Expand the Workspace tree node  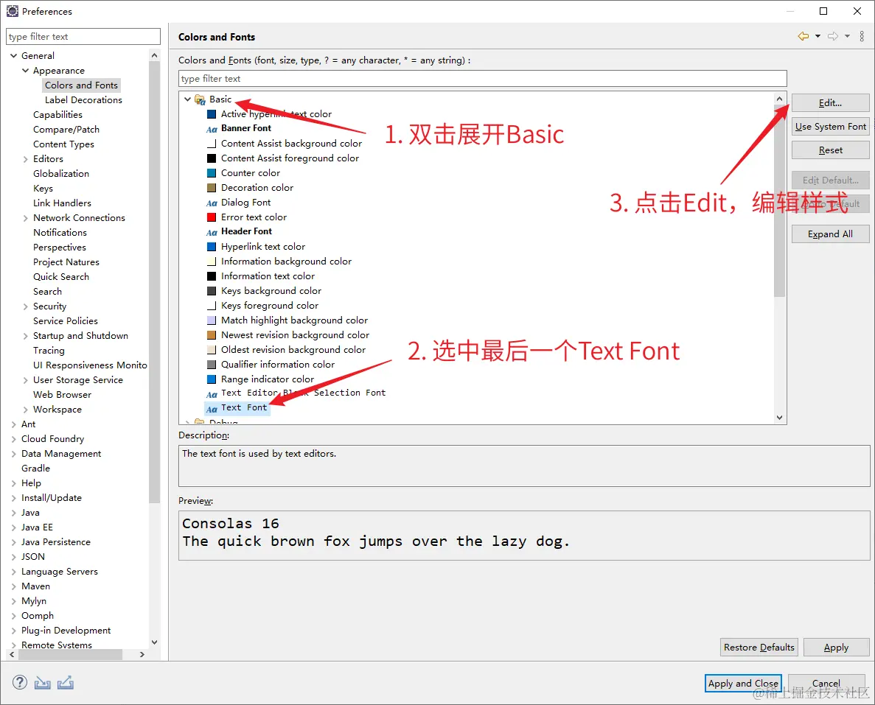25,410
